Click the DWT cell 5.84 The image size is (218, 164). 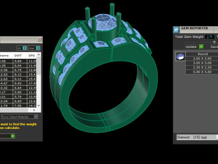[x=20, y=61]
